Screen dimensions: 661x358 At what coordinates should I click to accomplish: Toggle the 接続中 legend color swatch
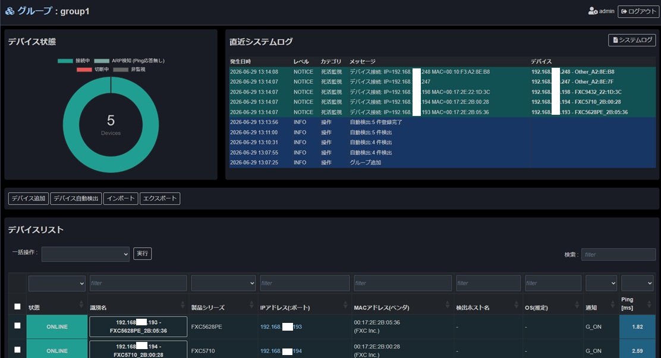click(x=65, y=61)
